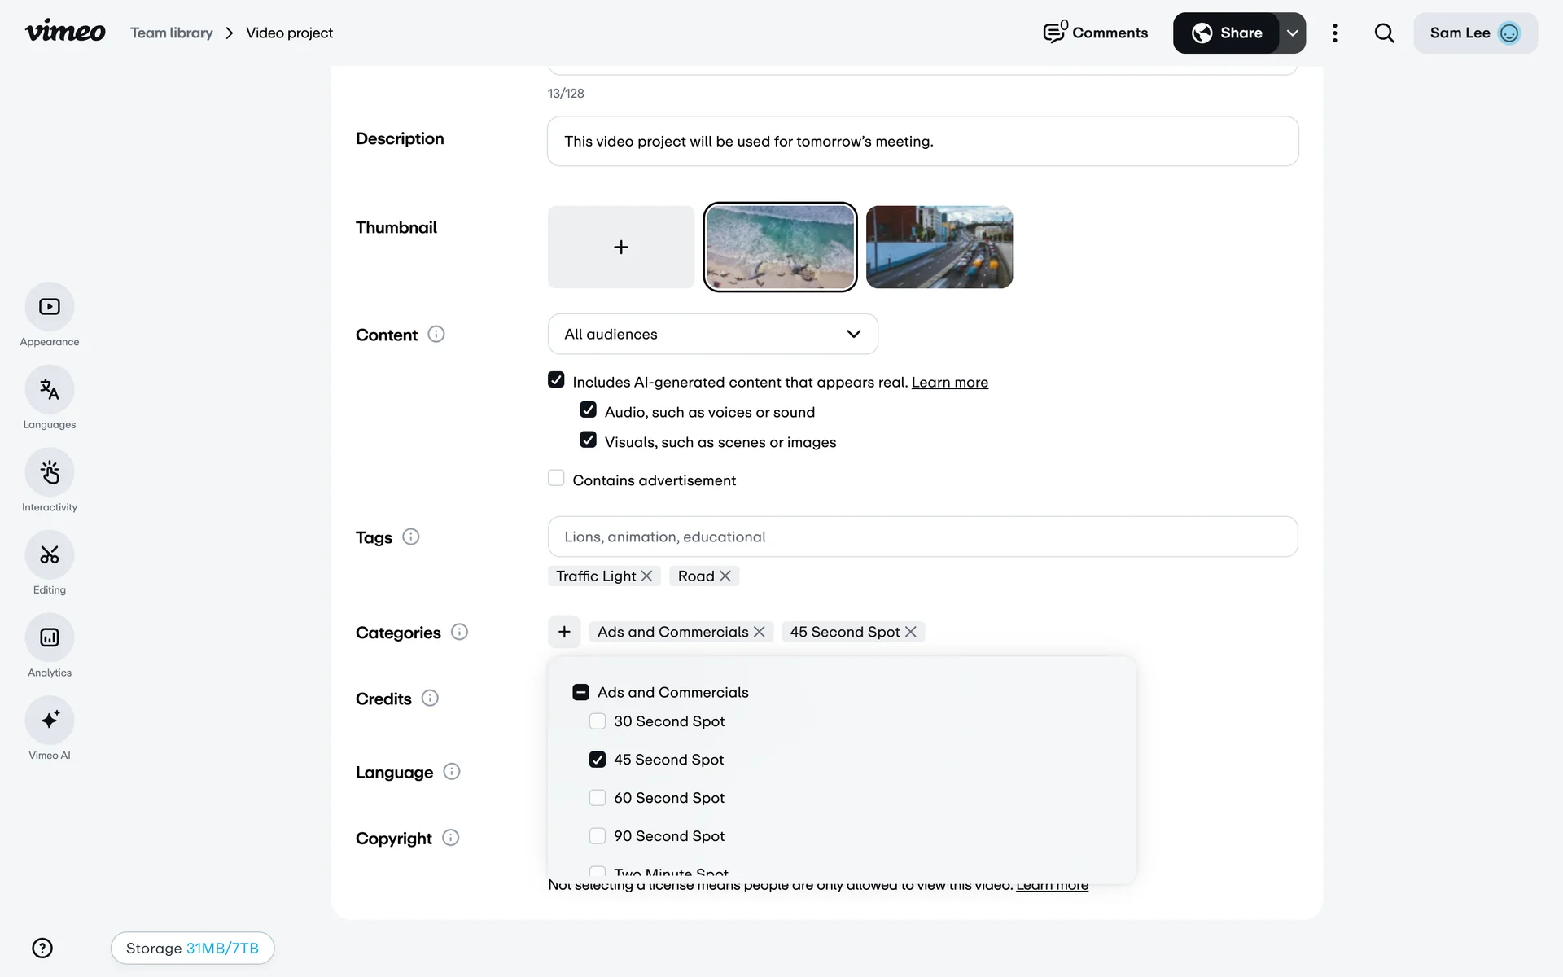Open the three-dot more options menu

click(1334, 33)
